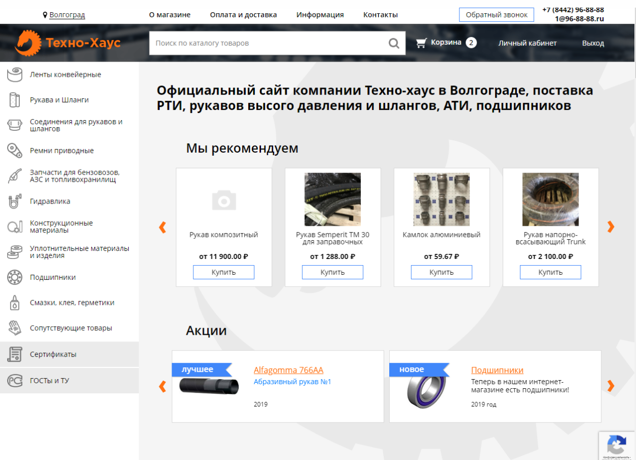Click the conveyor belt roll icon
636x460 pixels.
(x=15, y=75)
